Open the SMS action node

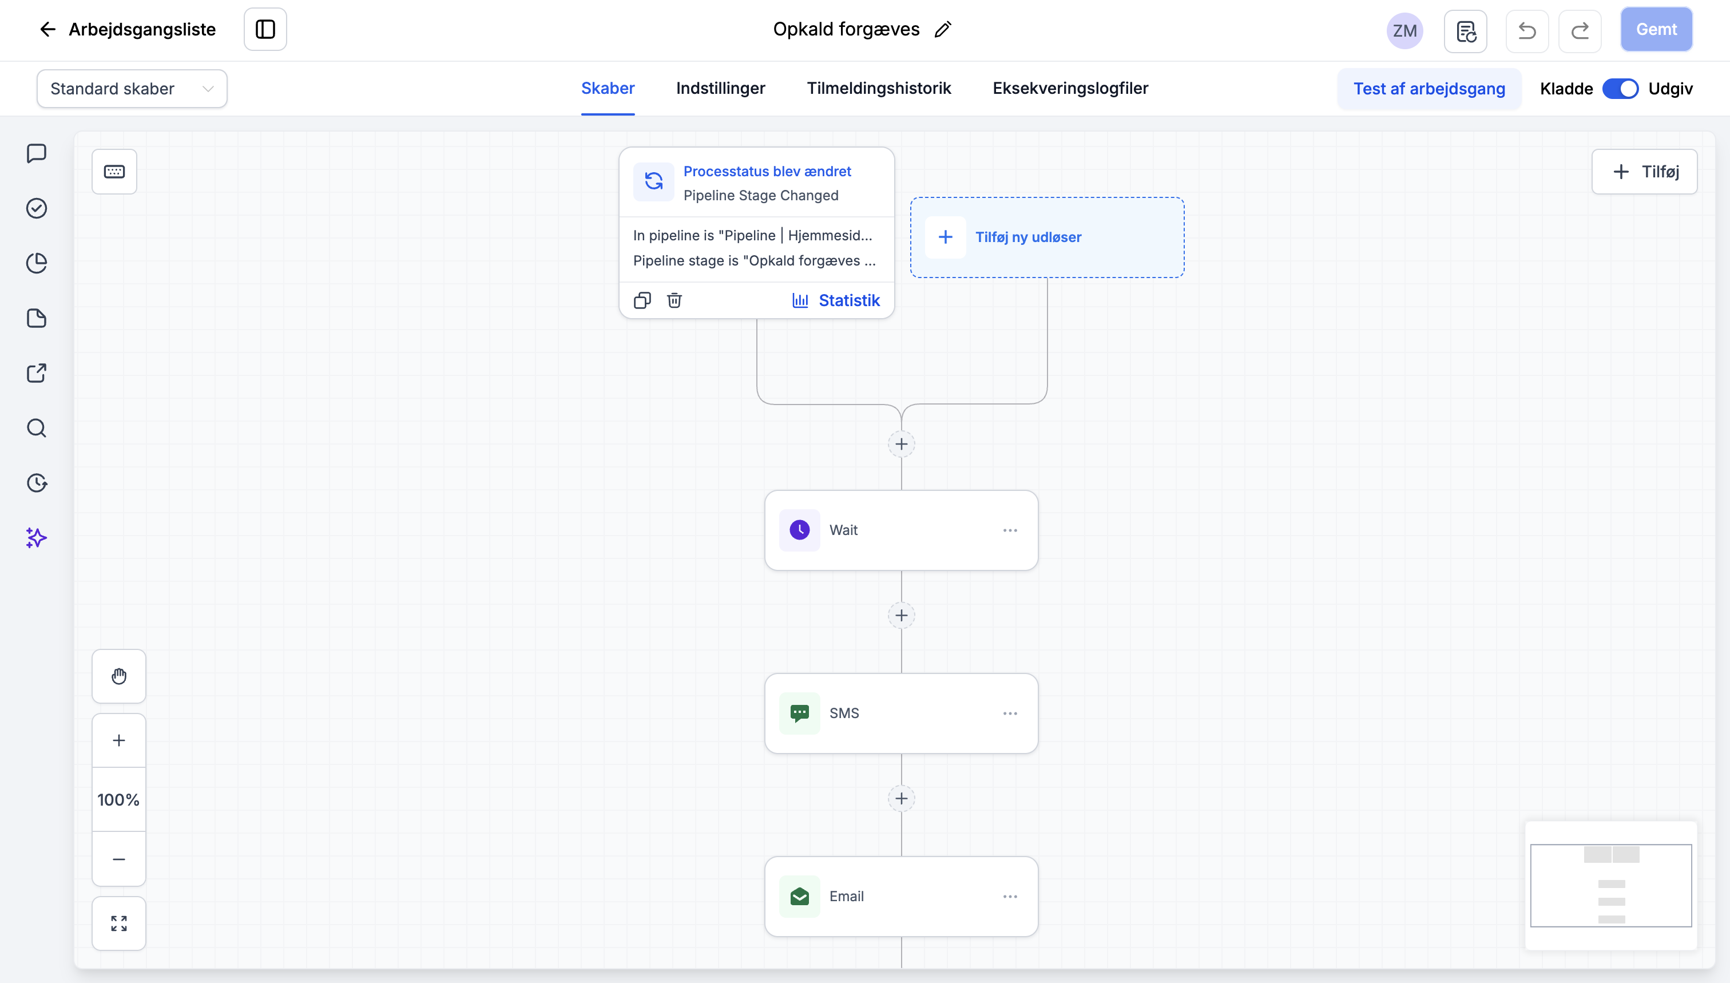(x=901, y=713)
